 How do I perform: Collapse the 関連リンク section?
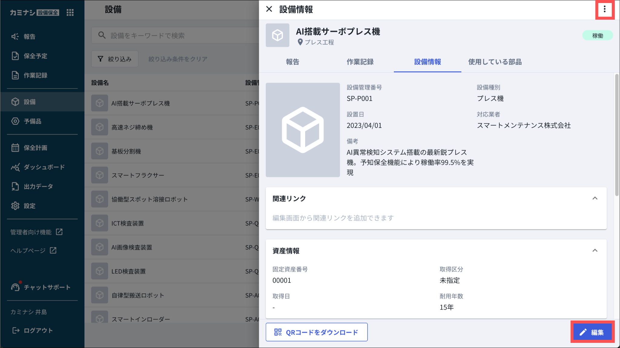[x=595, y=198]
